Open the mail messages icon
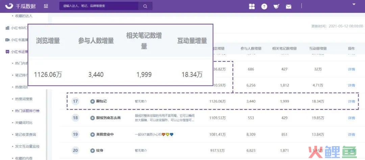Image resolution: width=365 pixels, height=160 pixels. pos(288,7)
